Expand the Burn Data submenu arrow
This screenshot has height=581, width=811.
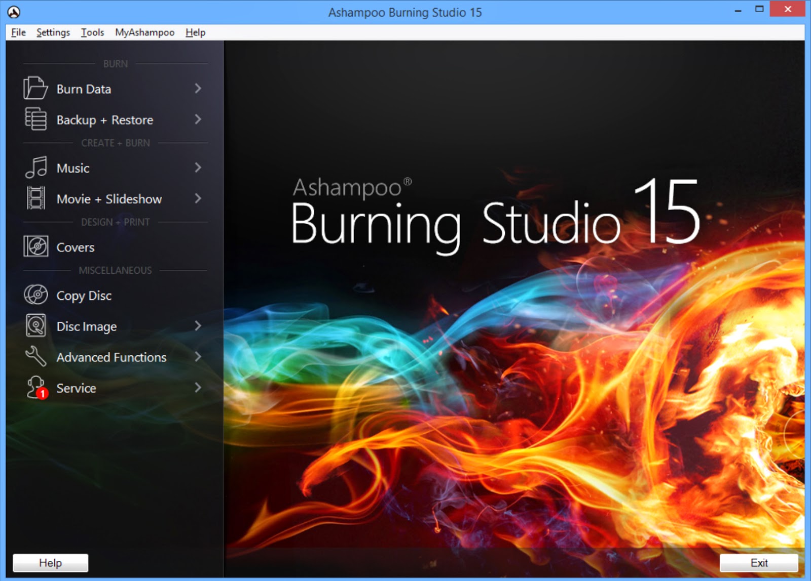click(199, 89)
